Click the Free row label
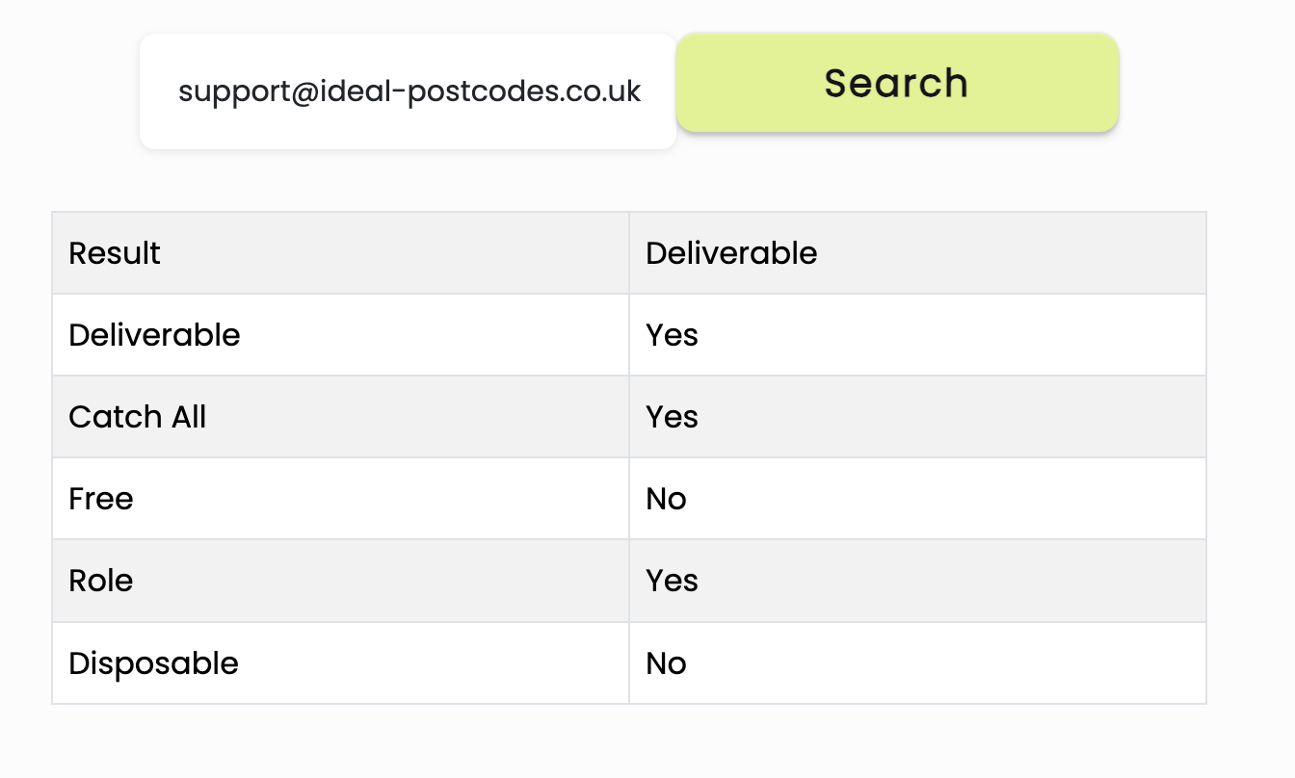 tap(101, 499)
